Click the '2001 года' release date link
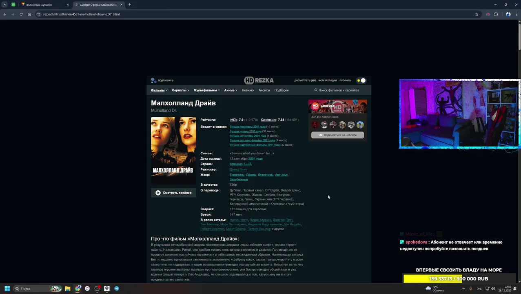The width and height of the screenshot is (521, 294). coord(255,159)
